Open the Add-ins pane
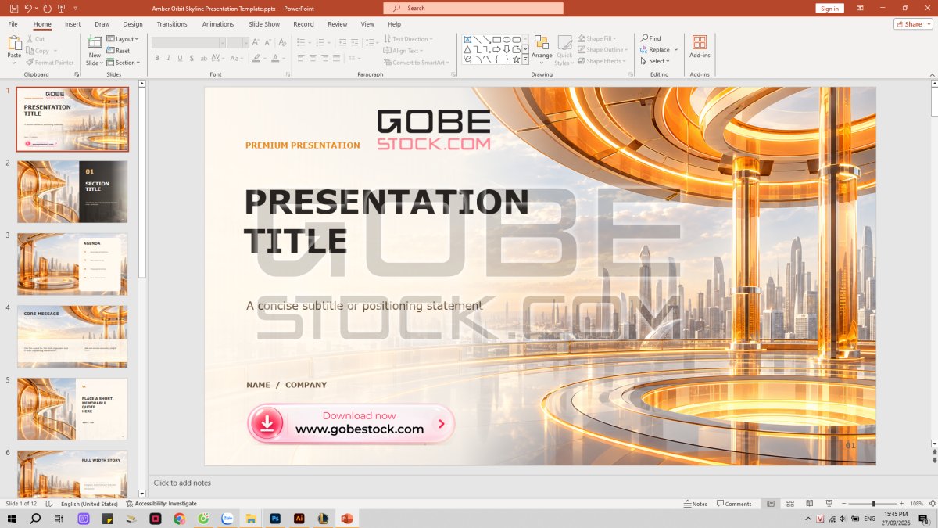The image size is (938, 528). 700,46
